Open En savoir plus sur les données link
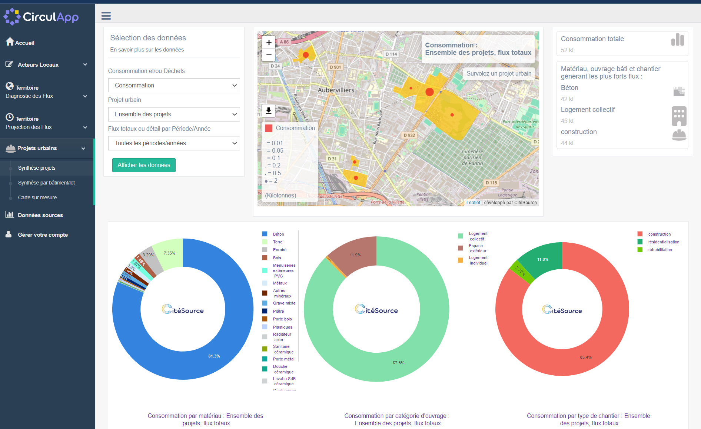This screenshot has height=429, width=701. [147, 50]
